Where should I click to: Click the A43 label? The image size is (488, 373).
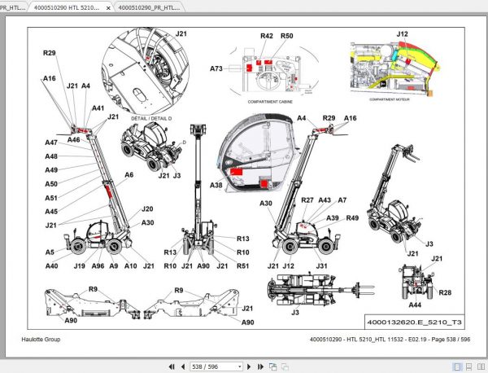pos(325,200)
